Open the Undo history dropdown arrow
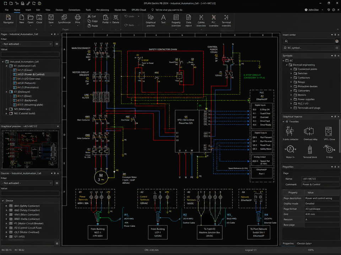Screen dimensions: 341x255 (x=139, y=16)
